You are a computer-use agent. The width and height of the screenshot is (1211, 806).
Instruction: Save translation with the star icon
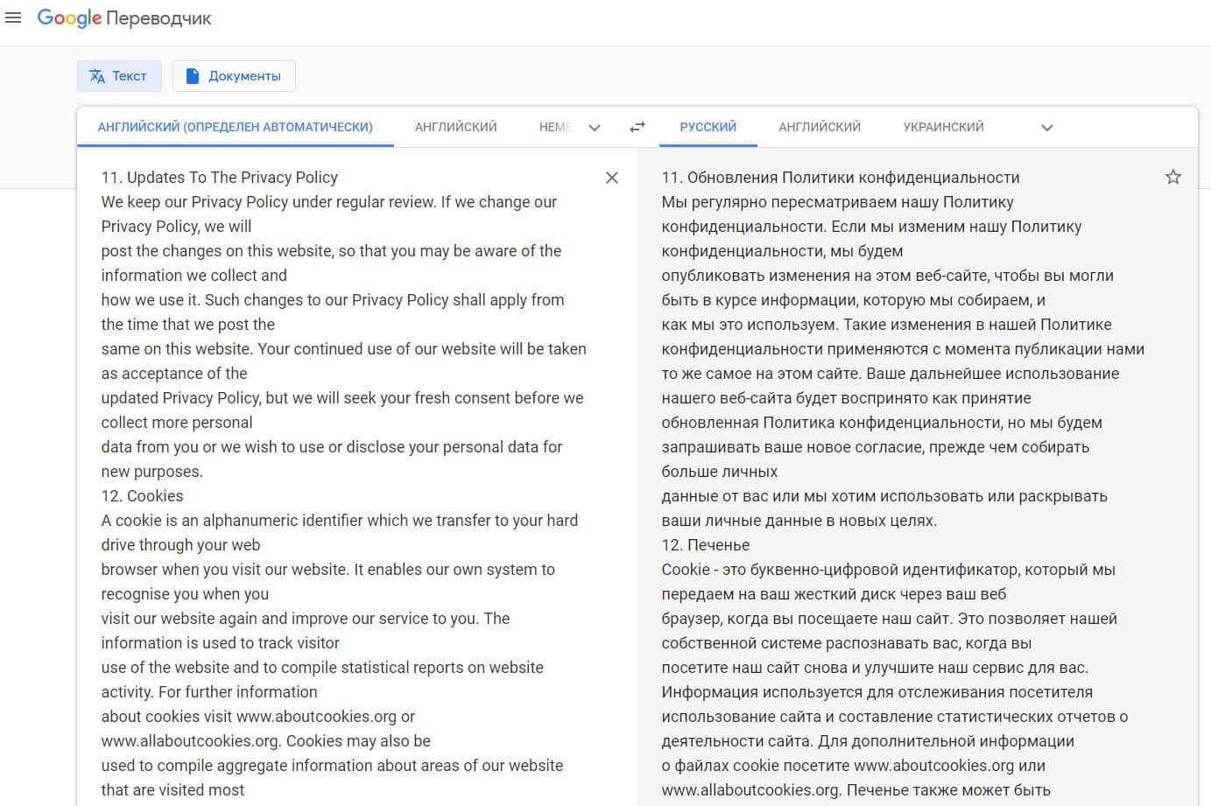point(1173,177)
